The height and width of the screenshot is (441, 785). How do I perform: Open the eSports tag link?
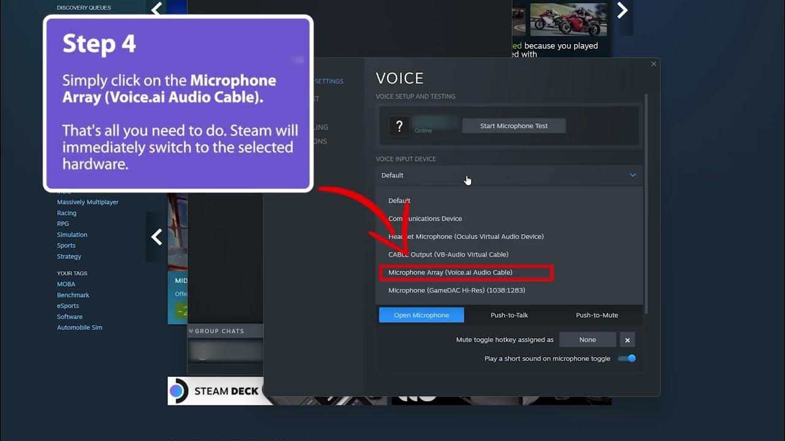coord(68,306)
